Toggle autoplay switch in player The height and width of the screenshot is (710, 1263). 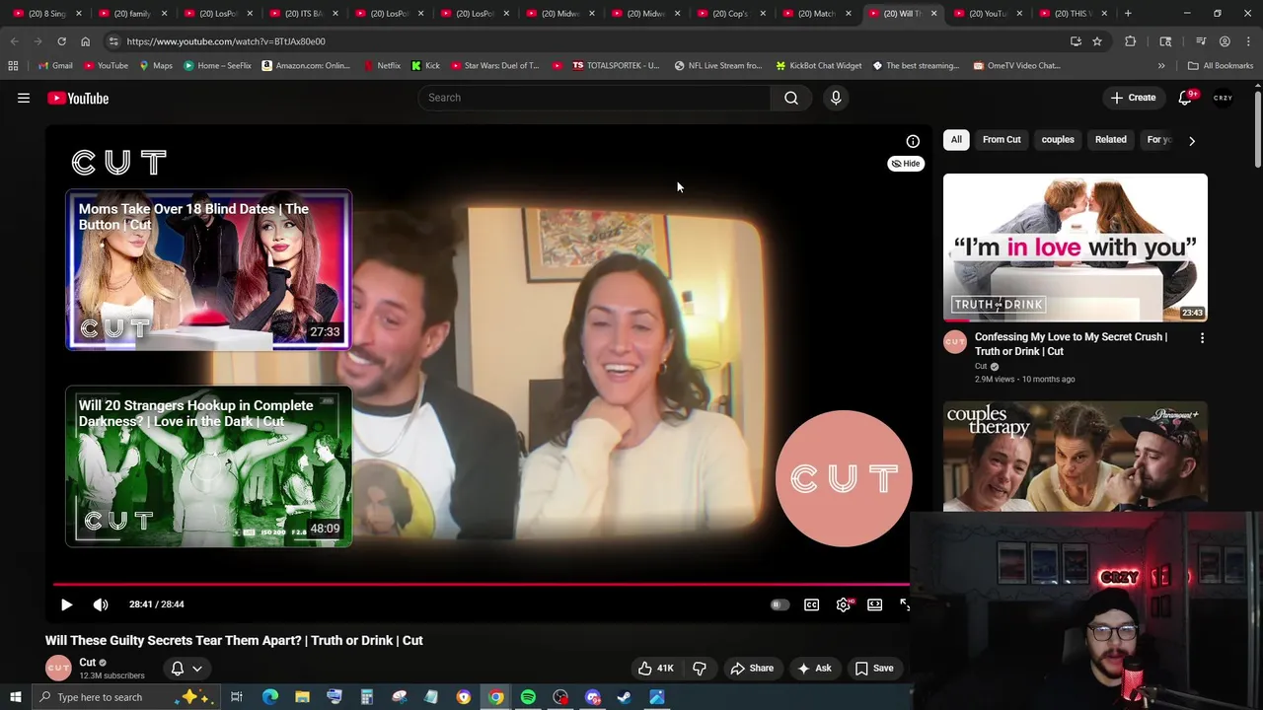tap(780, 604)
